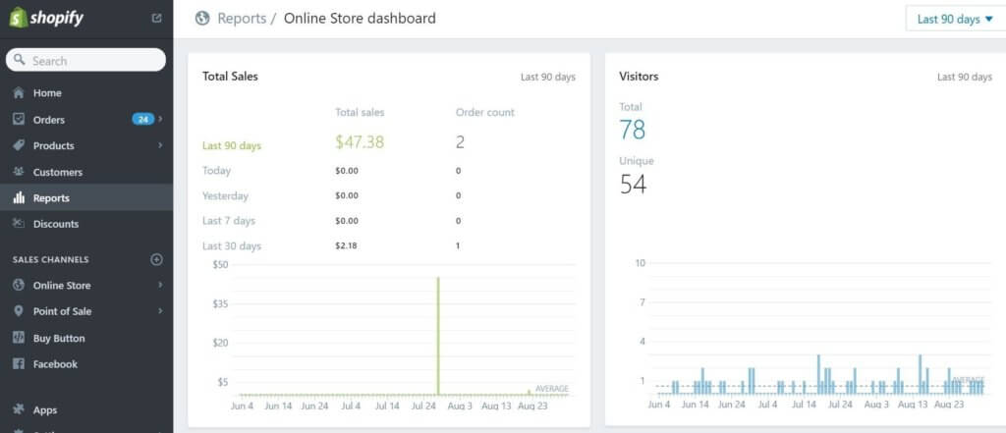Expand the Online Store chevron
The width and height of the screenshot is (1006, 433).
tap(160, 286)
